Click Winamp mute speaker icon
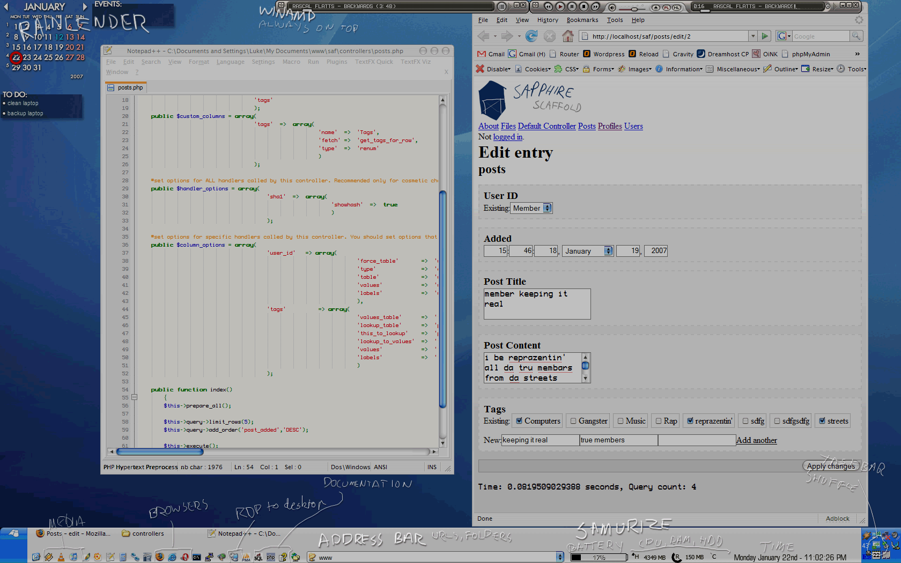The width and height of the screenshot is (901, 563). (612, 8)
